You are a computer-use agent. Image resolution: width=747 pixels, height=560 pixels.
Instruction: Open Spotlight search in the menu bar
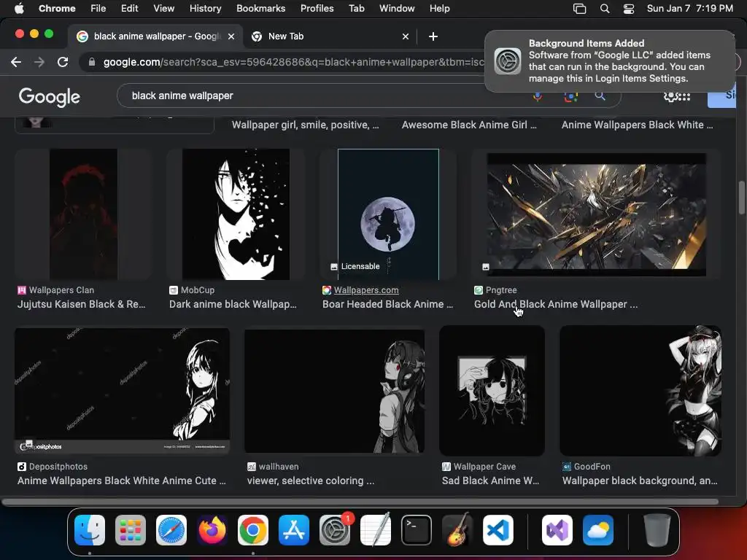click(605, 9)
